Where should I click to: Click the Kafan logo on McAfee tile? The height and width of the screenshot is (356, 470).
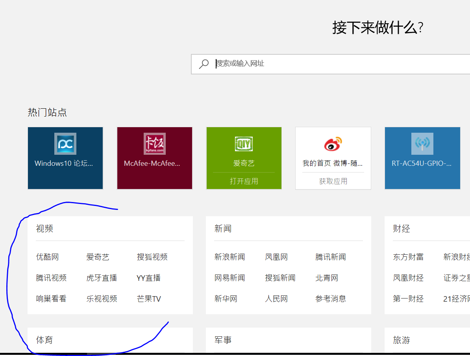(155, 144)
